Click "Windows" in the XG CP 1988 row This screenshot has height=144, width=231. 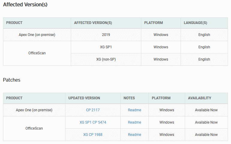point(167,135)
